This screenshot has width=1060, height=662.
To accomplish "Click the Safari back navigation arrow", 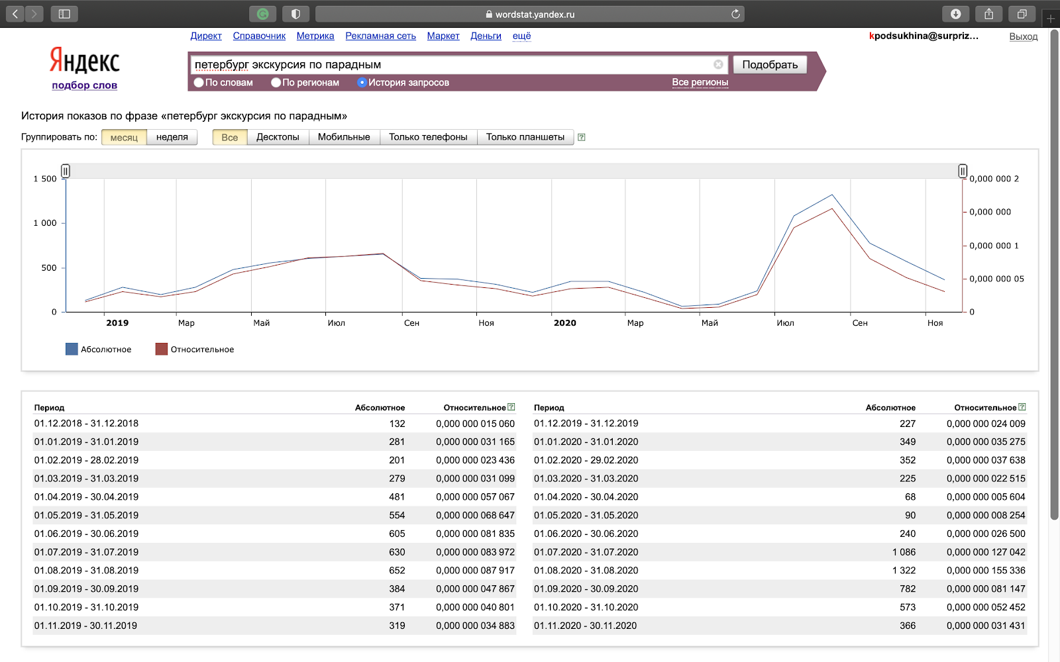I will 15,14.
